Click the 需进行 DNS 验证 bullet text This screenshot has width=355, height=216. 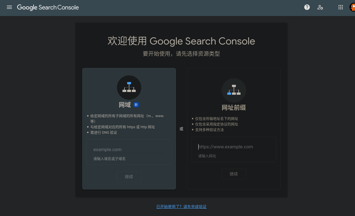[104, 133]
